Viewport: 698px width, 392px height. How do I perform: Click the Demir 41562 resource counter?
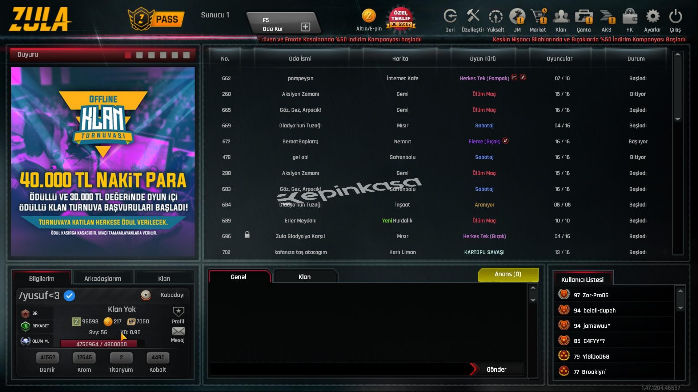click(x=48, y=358)
